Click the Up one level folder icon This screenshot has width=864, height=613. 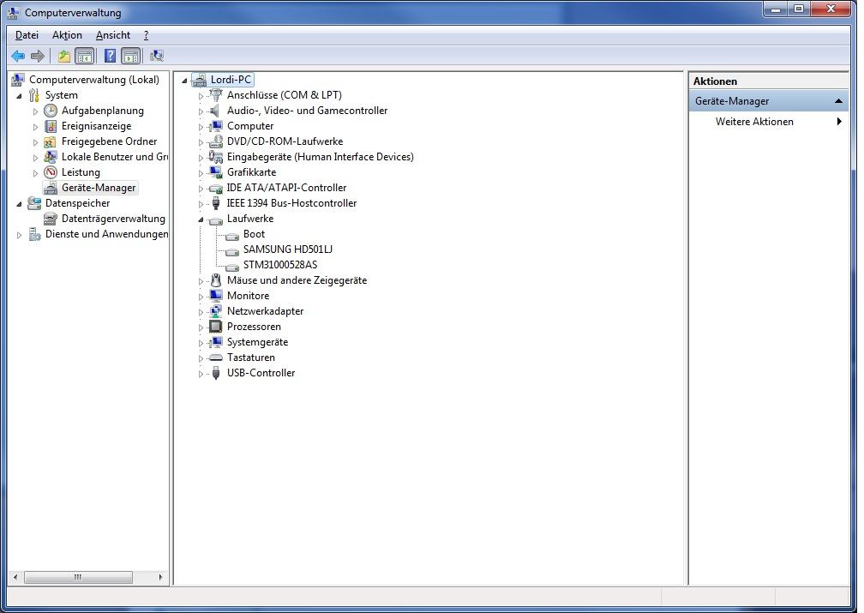64,56
